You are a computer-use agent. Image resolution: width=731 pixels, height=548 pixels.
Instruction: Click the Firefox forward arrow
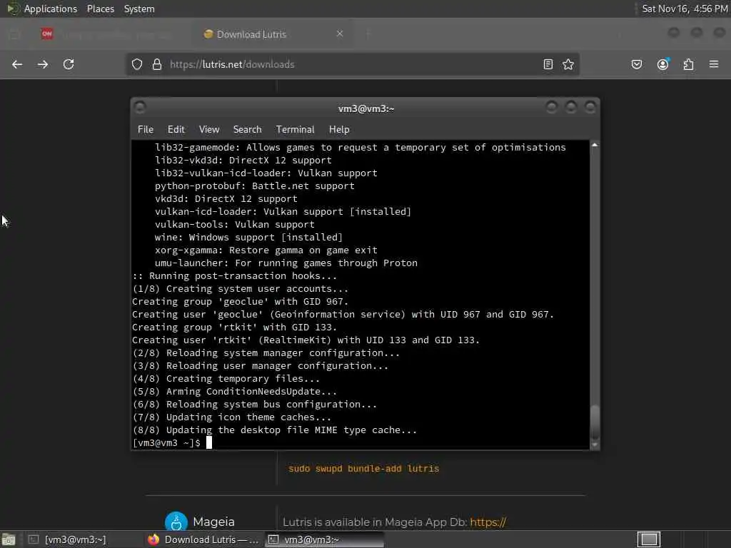[x=43, y=64]
